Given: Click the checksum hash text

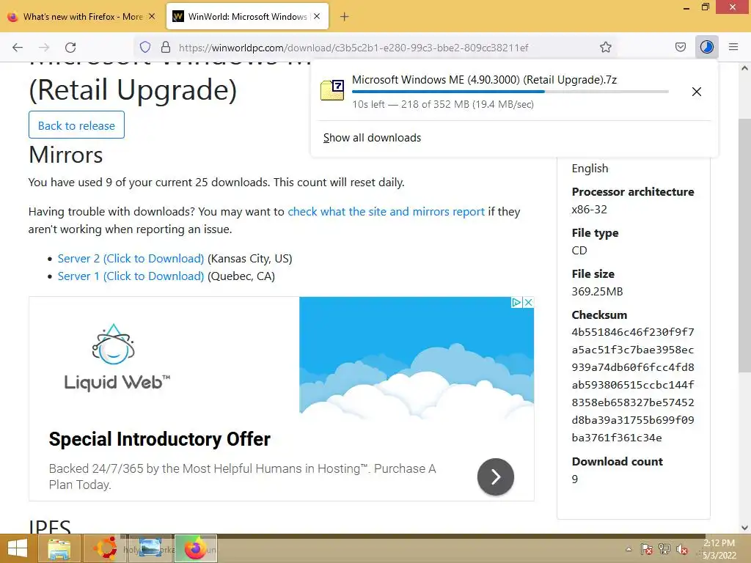Looking at the screenshot, I should [633, 385].
